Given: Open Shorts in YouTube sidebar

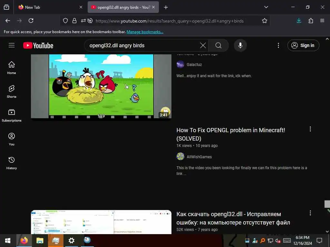Looking at the screenshot, I should (x=12, y=92).
